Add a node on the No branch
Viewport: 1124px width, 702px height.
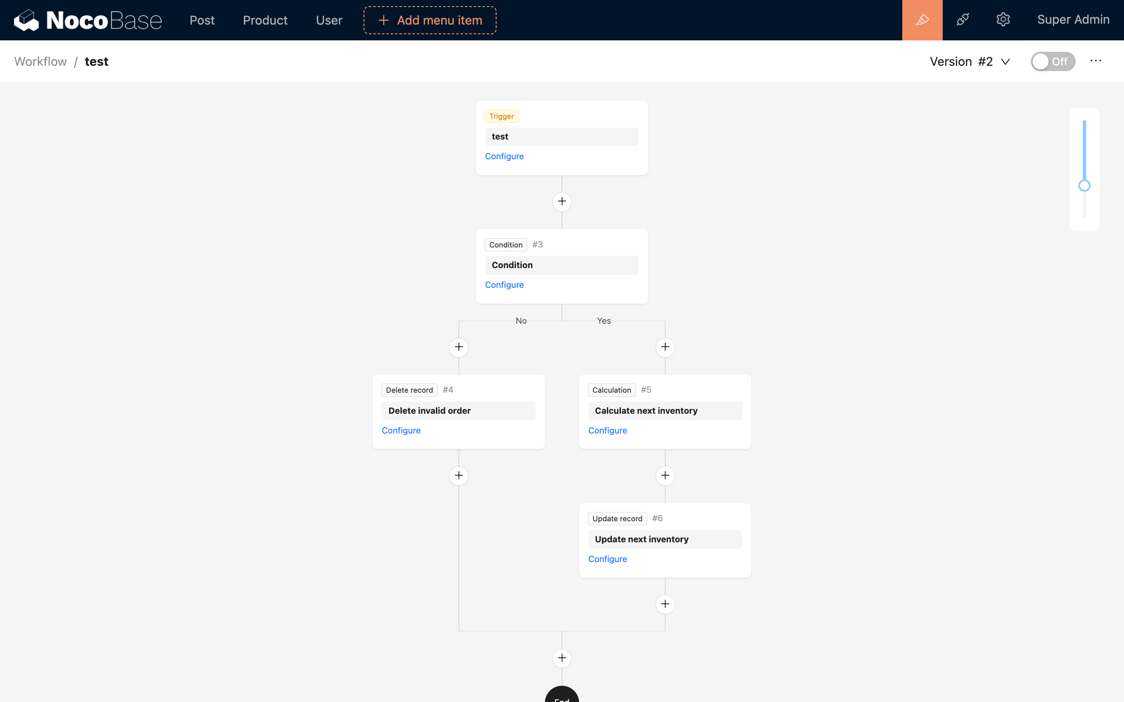point(458,347)
